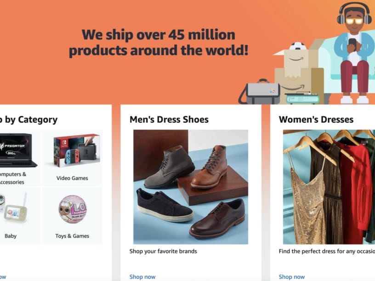The height and width of the screenshot is (281, 375).
Task: Open the men's dress shoes photo
Action: (191, 187)
